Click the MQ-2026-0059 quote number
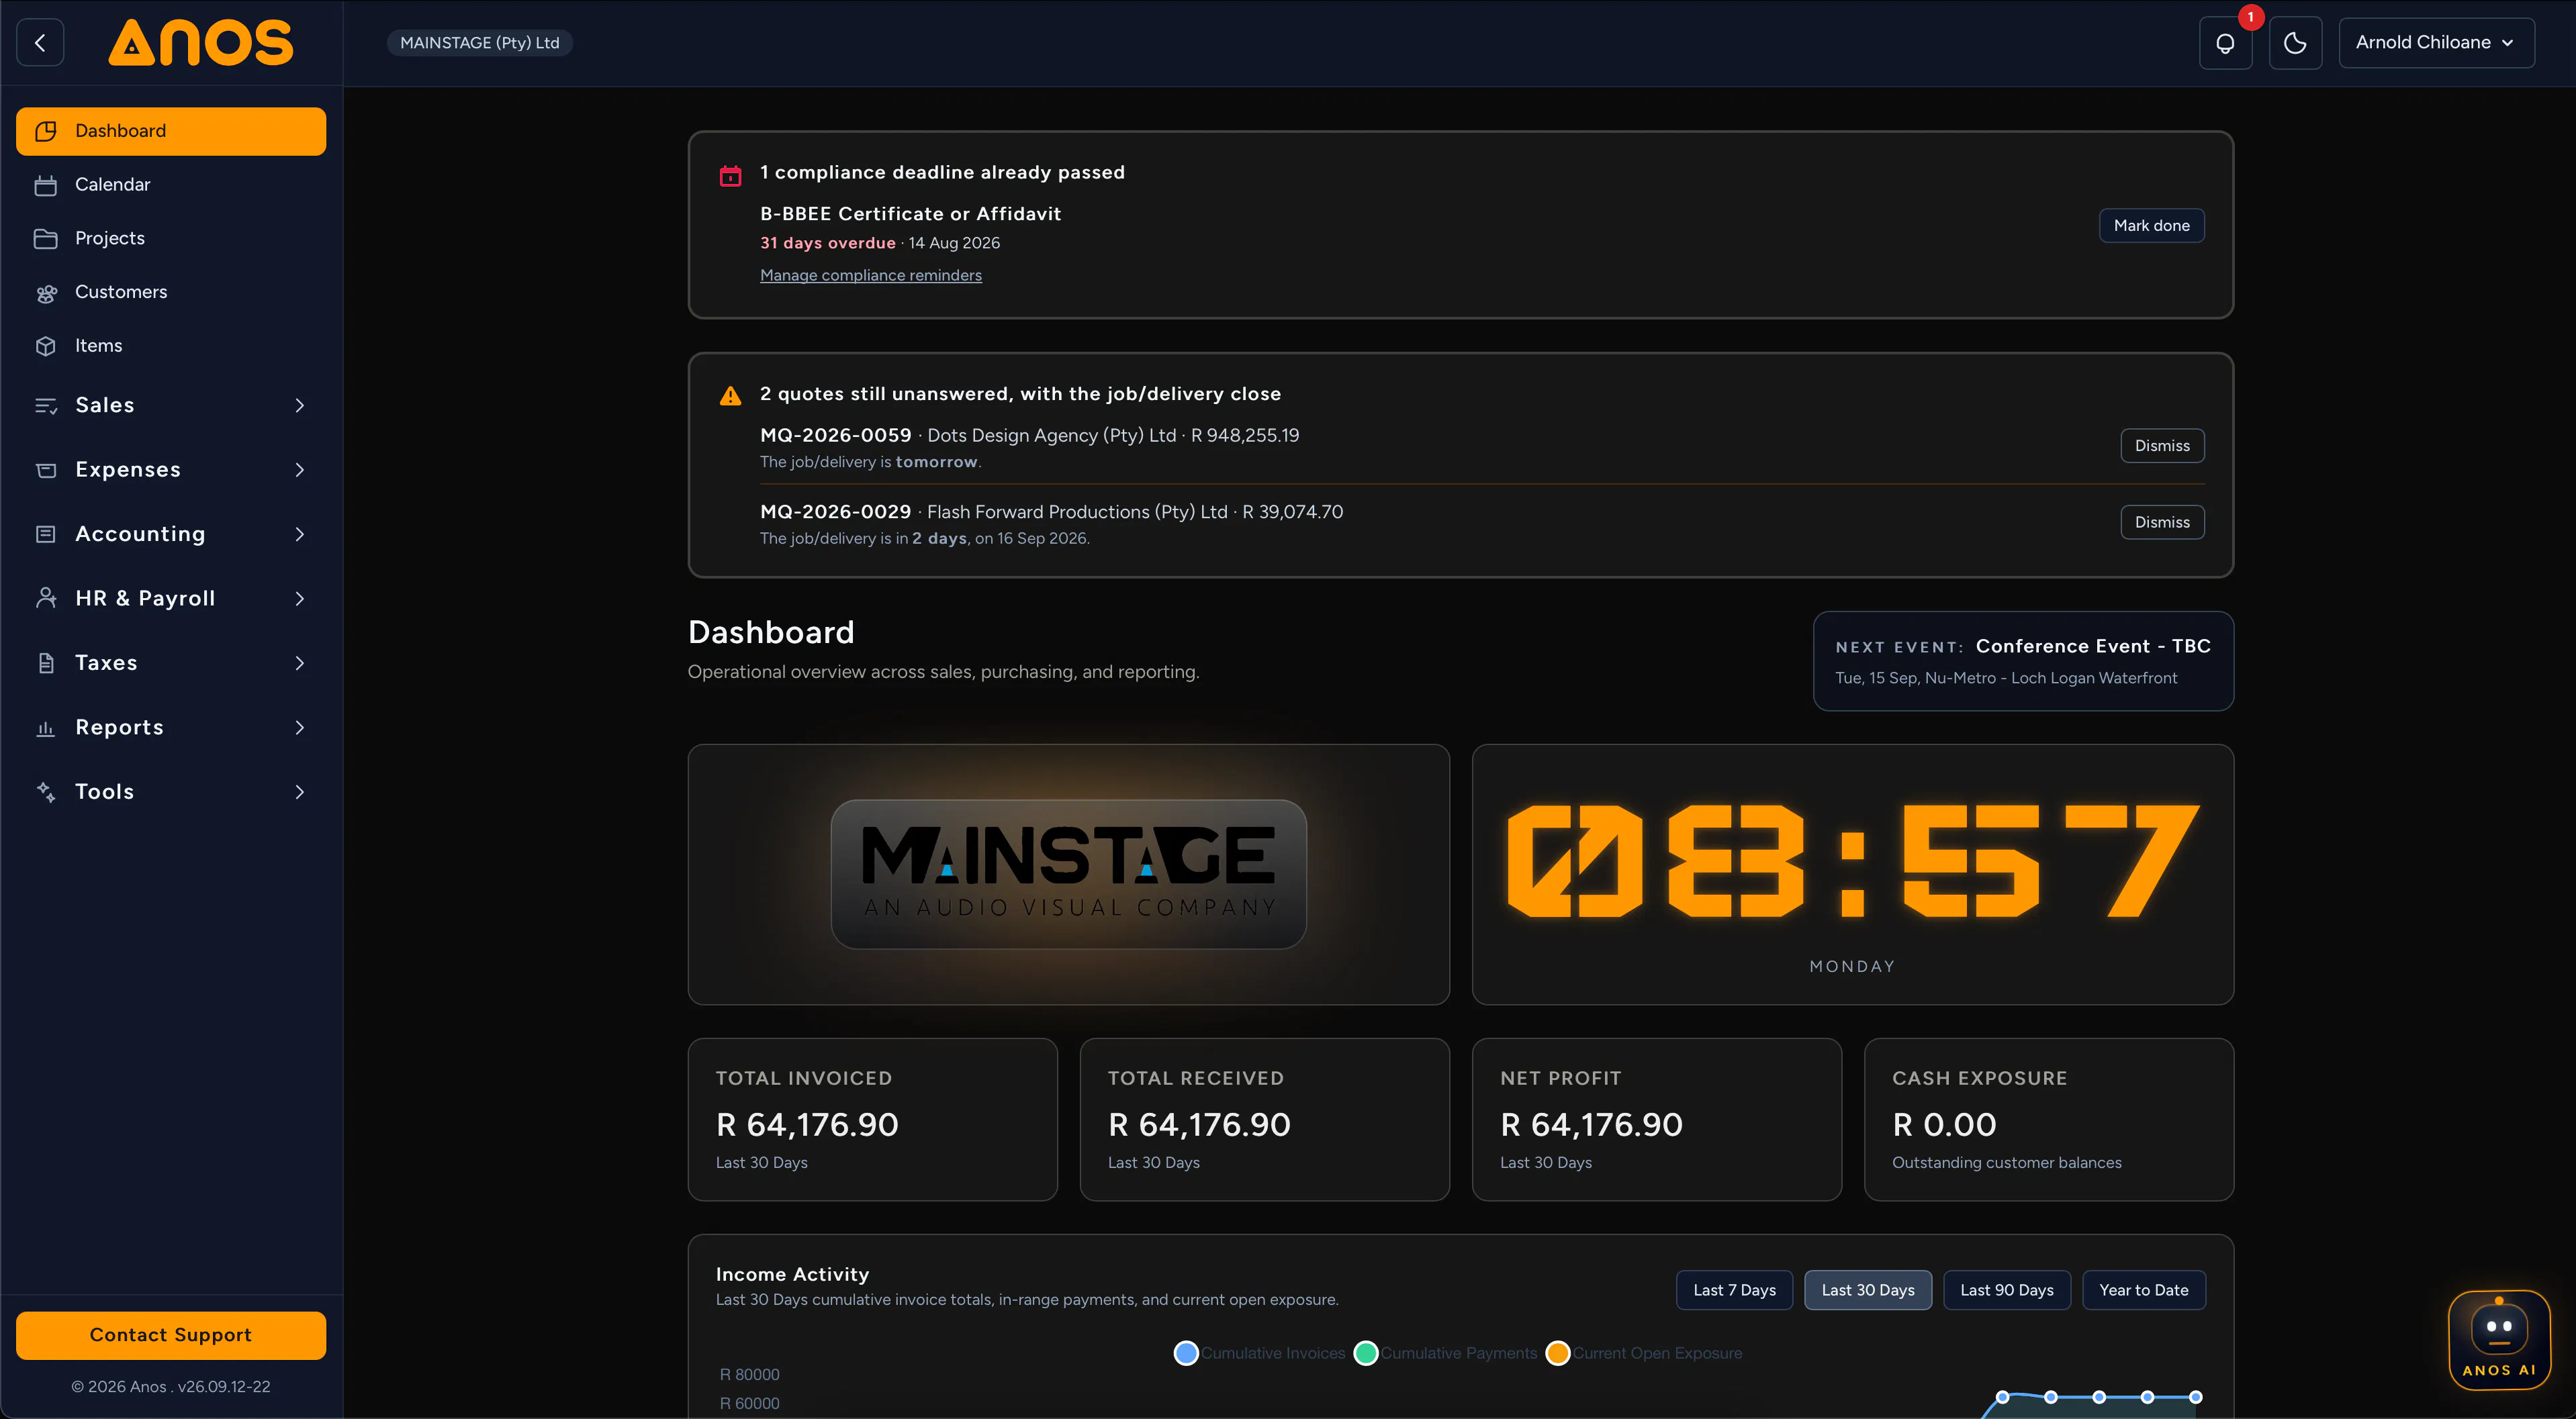 [x=836, y=436]
